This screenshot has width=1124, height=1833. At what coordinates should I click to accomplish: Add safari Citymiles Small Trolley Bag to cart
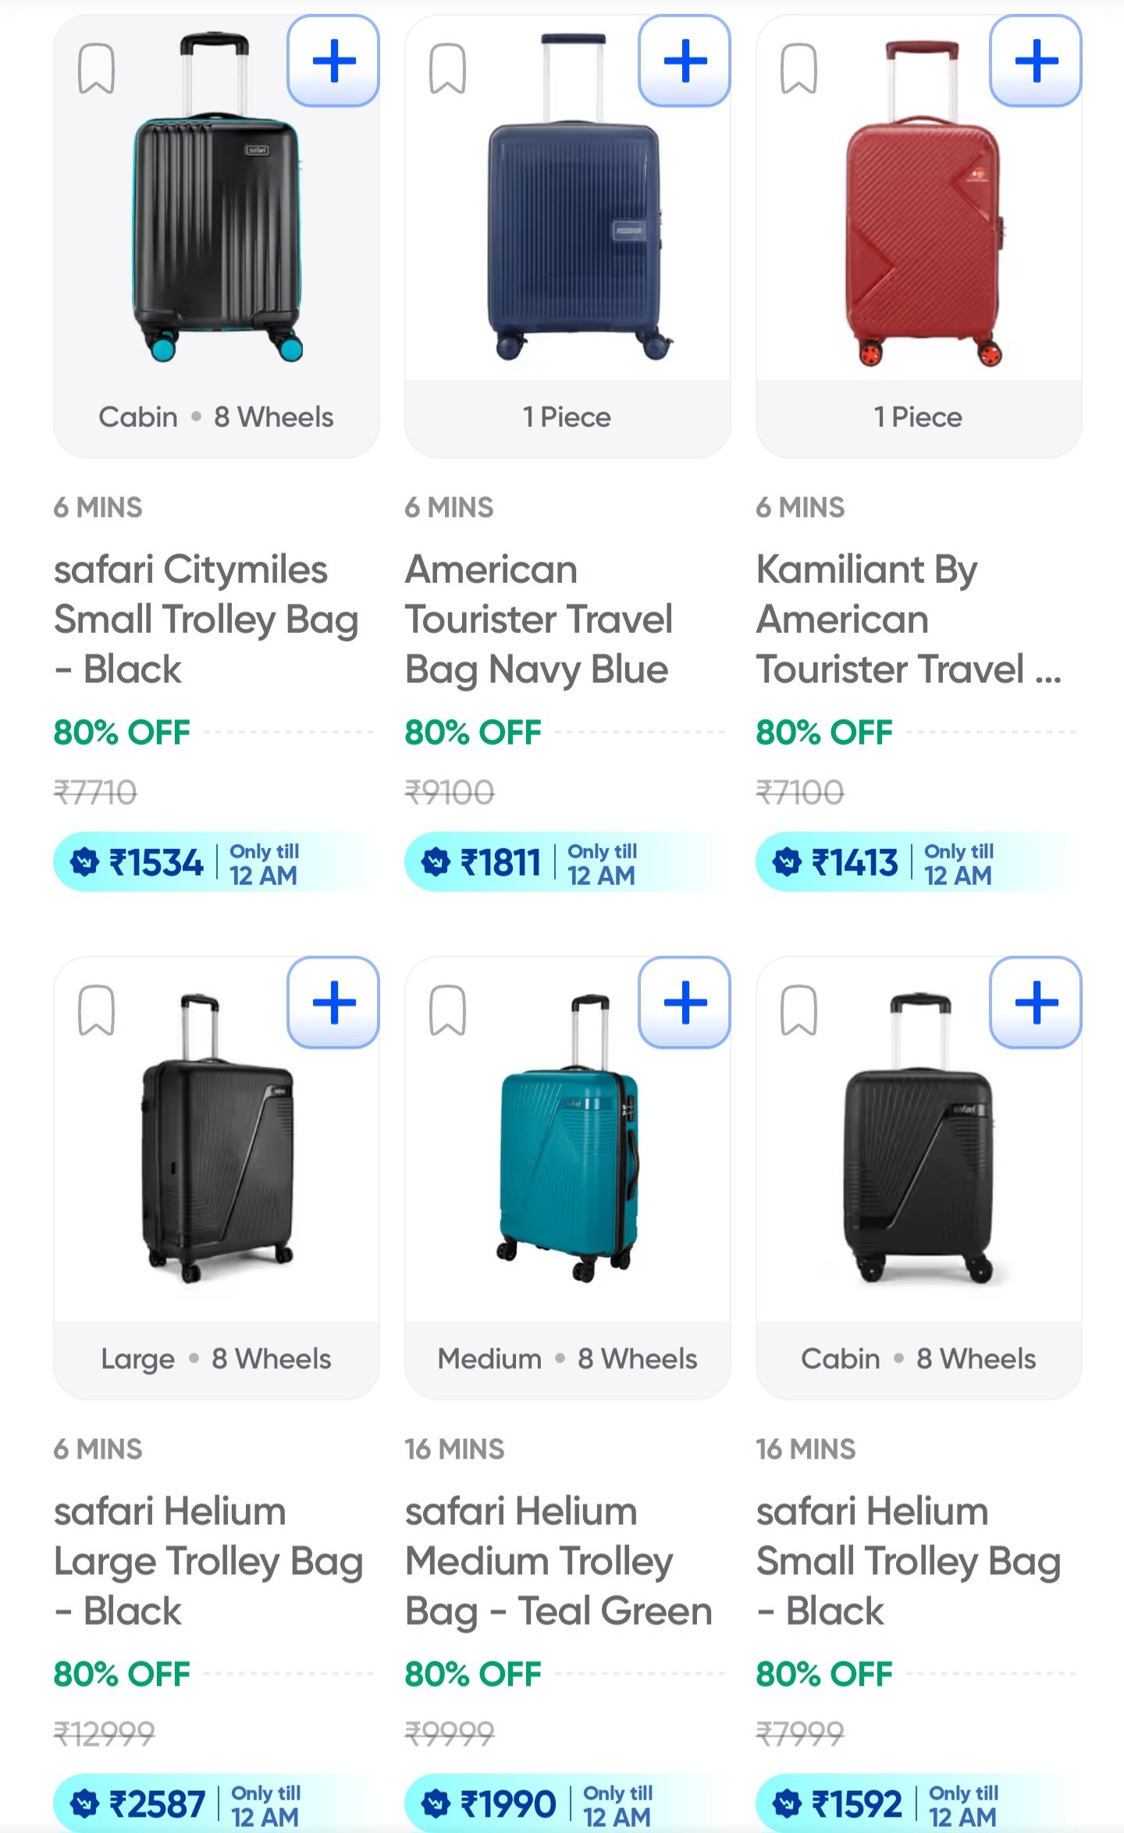tap(333, 61)
